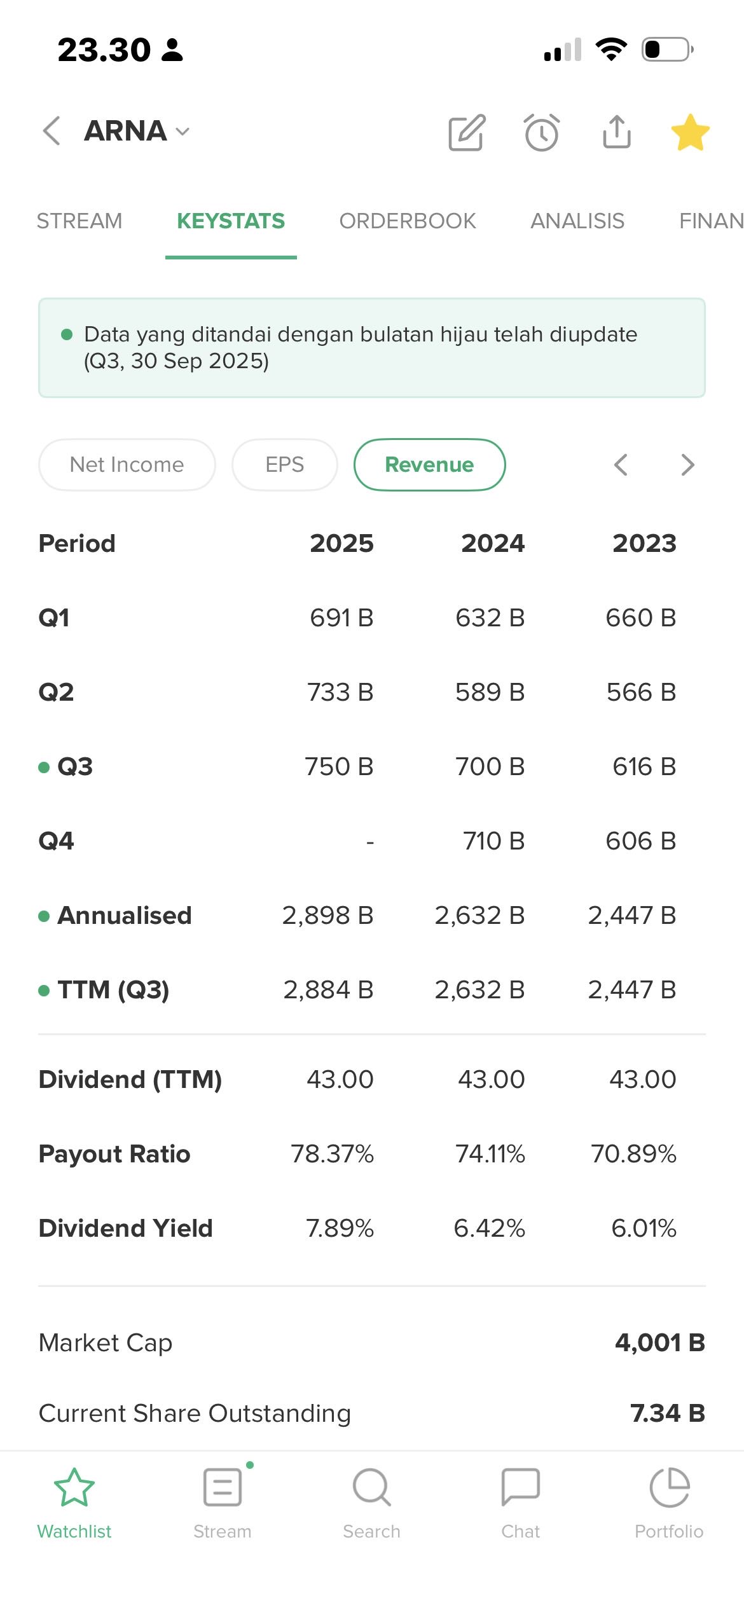Select the Net Income chip
The image size is (744, 1610).
pyautogui.click(x=127, y=465)
